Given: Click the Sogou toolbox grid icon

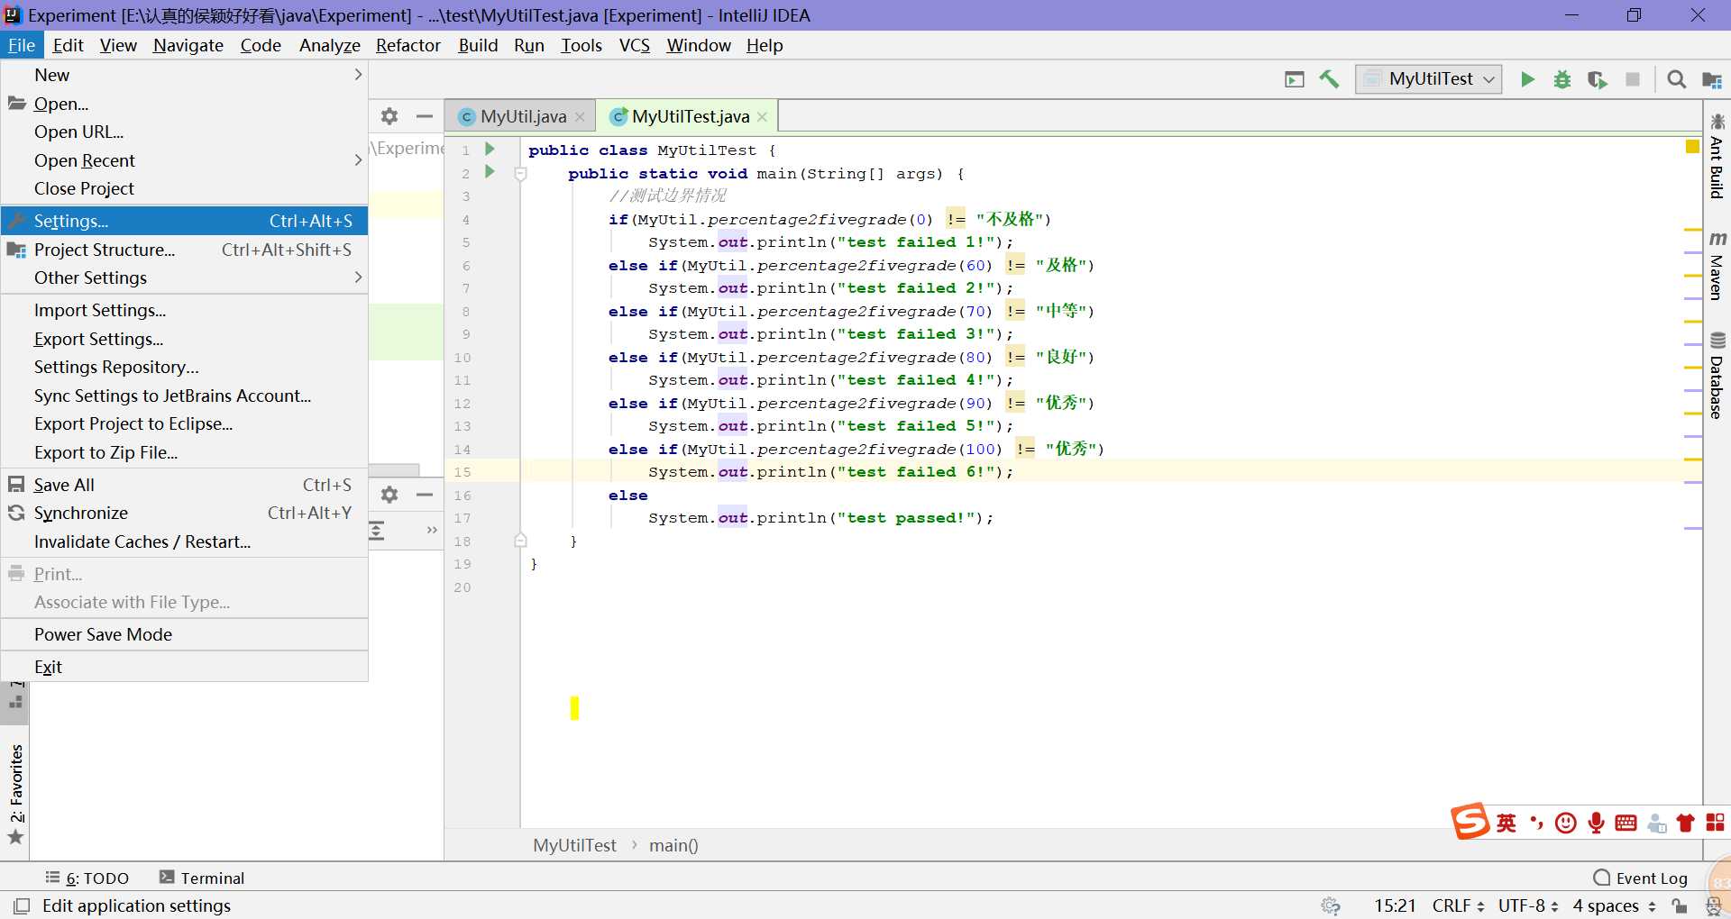Looking at the screenshot, I should coord(1715,823).
